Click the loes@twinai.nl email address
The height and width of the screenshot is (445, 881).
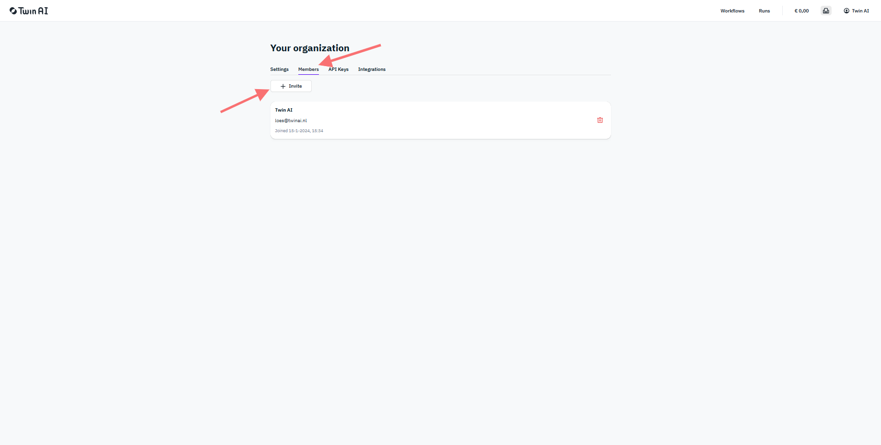(291, 121)
